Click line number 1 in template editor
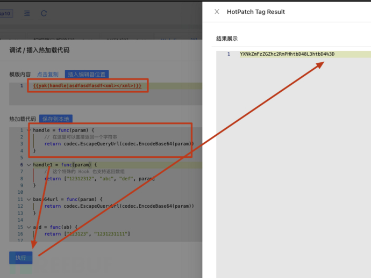Screen dimensions: 371x278 click(x=22, y=85)
